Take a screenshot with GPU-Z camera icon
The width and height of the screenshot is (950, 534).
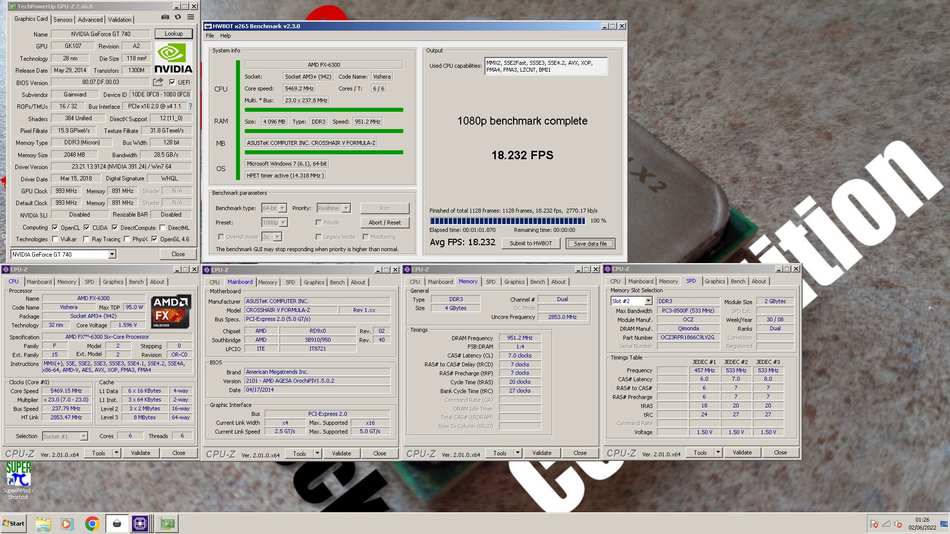165,17
